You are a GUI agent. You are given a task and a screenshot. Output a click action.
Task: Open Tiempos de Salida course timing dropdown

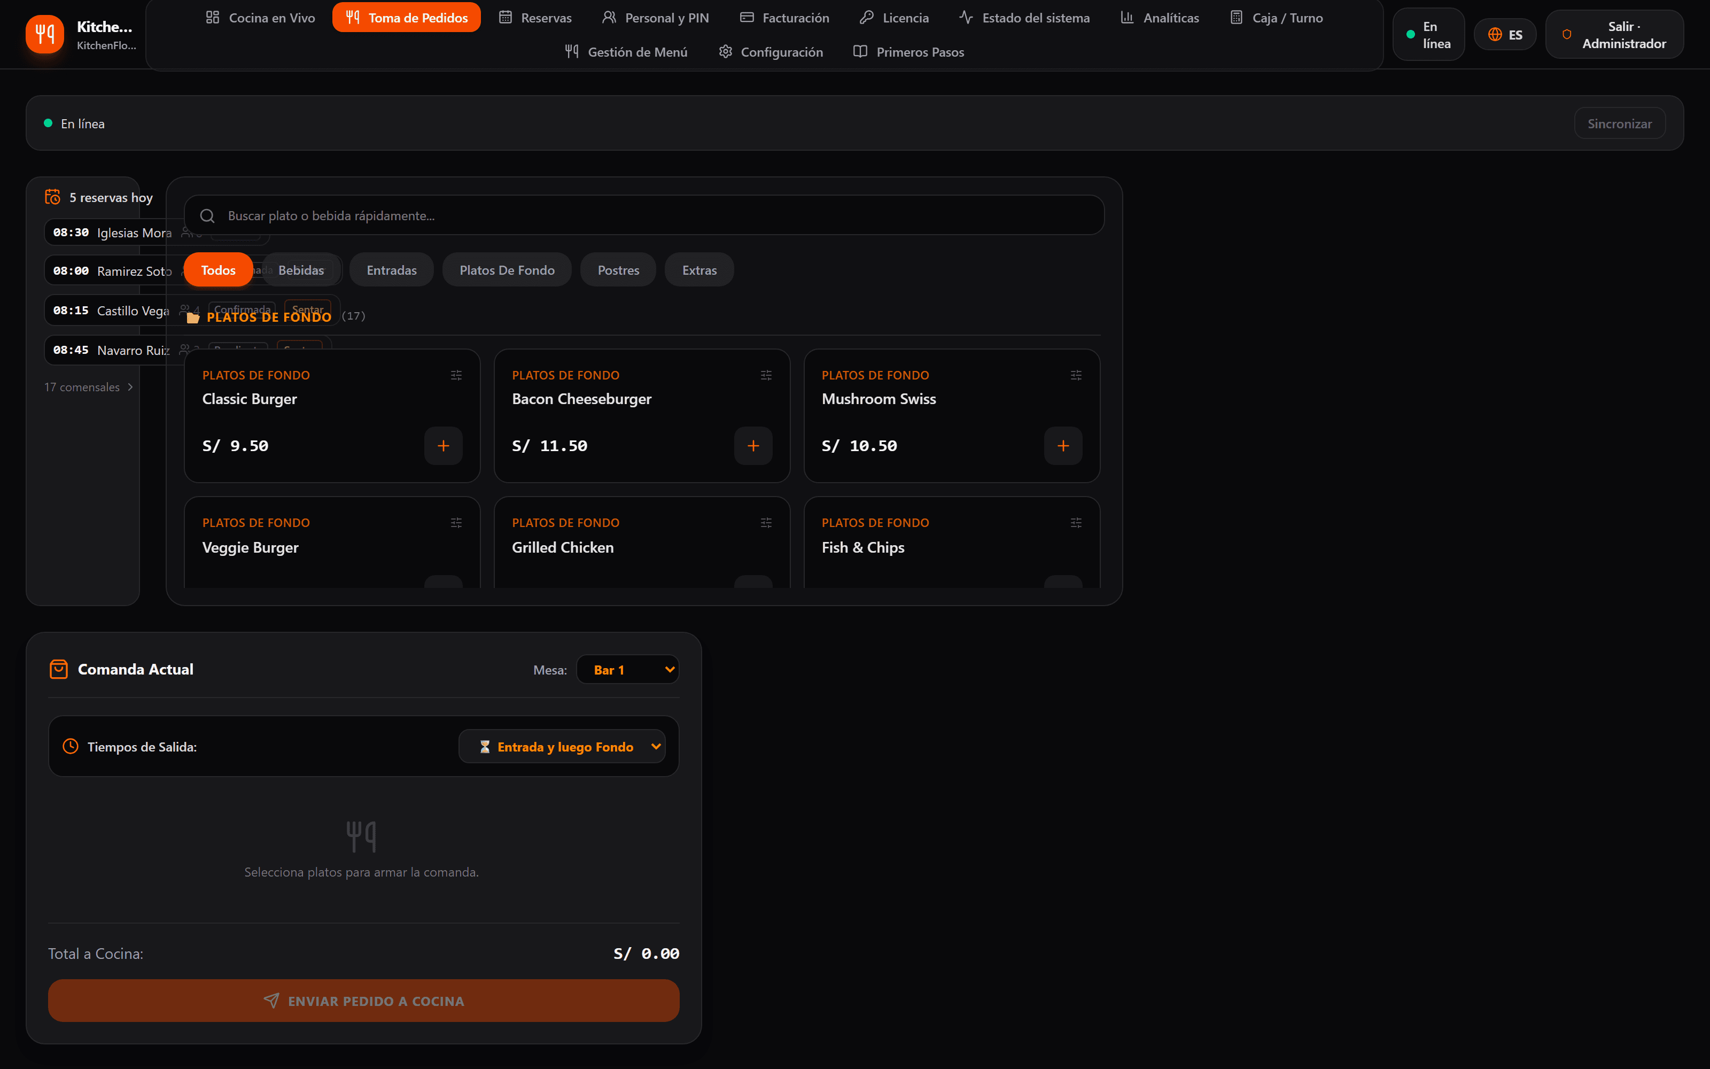pyautogui.click(x=562, y=747)
